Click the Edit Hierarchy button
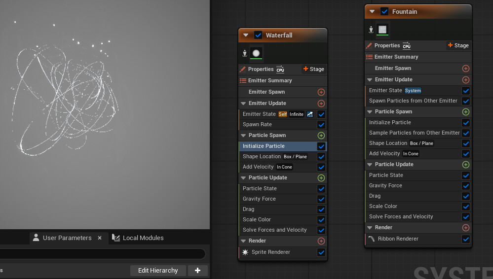This screenshot has height=279, width=493. (158, 271)
